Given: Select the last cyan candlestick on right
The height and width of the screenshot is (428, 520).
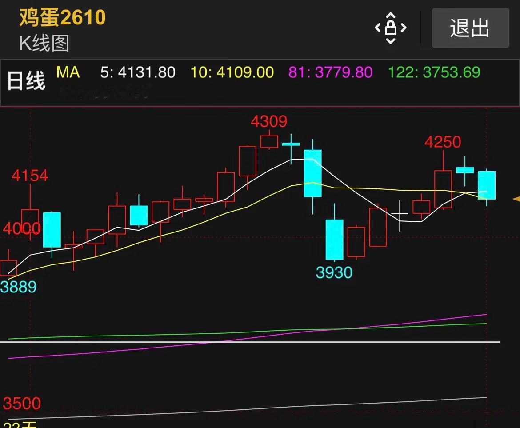Looking at the screenshot, I should 487,185.
